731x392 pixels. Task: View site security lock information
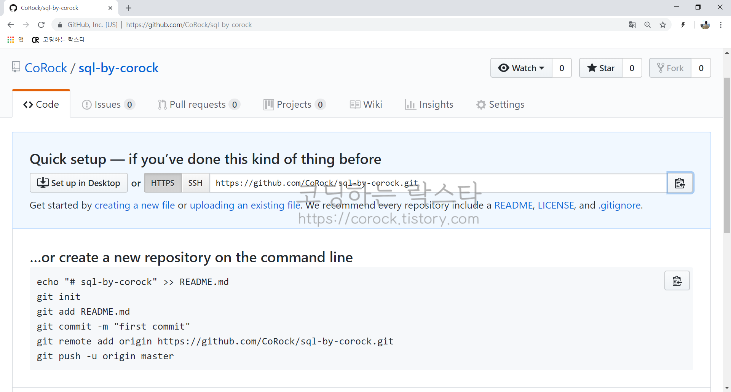(x=60, y=25)
